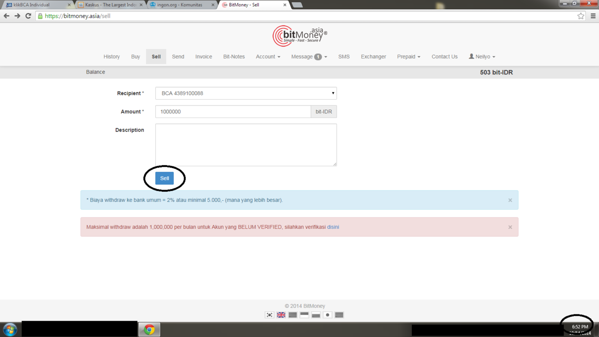
Task: Switch language to UK English flag
Action: pyautogui.click(x=281, y=315)
